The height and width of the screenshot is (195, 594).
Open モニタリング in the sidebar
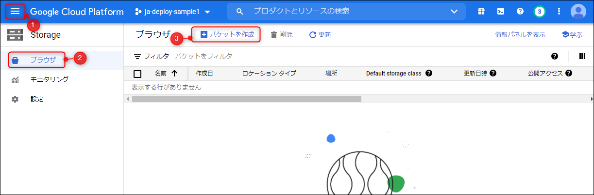[49, 79]
